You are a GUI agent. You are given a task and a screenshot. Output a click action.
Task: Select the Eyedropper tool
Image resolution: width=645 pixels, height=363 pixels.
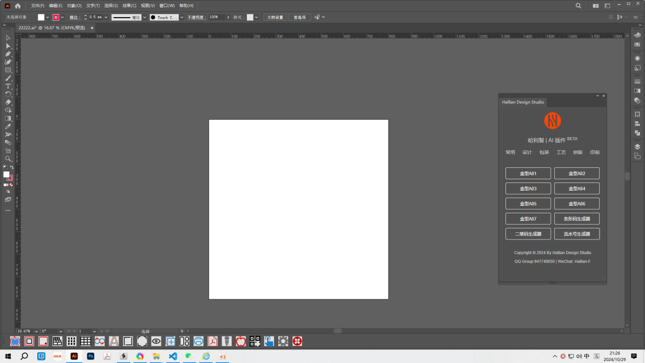(x=8, y=127)
